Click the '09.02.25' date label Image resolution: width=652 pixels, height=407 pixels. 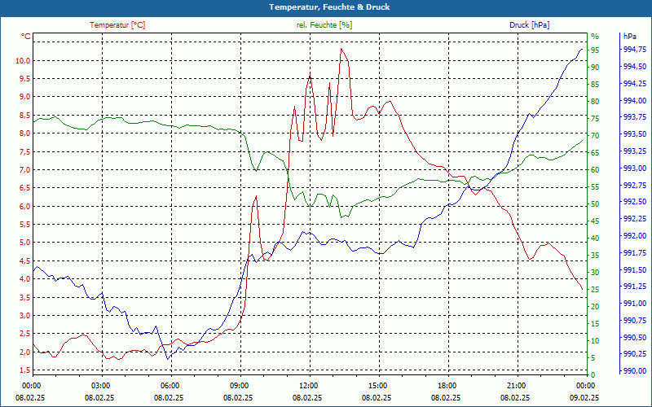584,397
